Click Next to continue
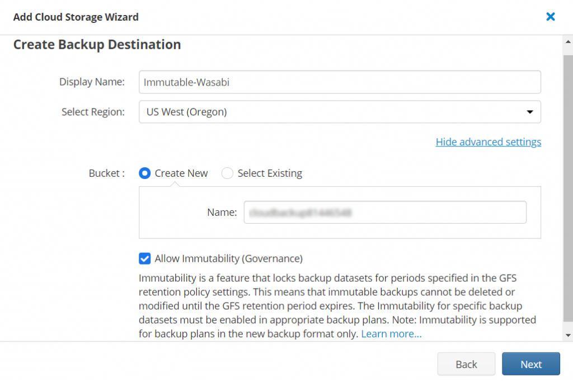The height and width of the screenshot is (382, 573). (x=530, y=364)
